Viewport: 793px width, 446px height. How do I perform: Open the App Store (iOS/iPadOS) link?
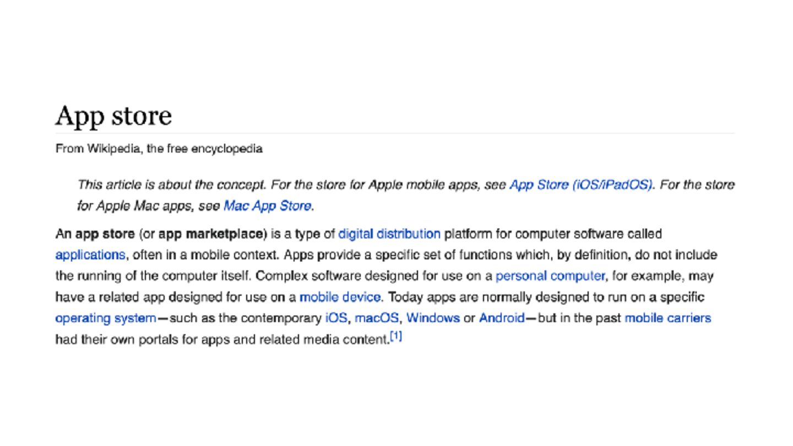click(x=581, y=185)
